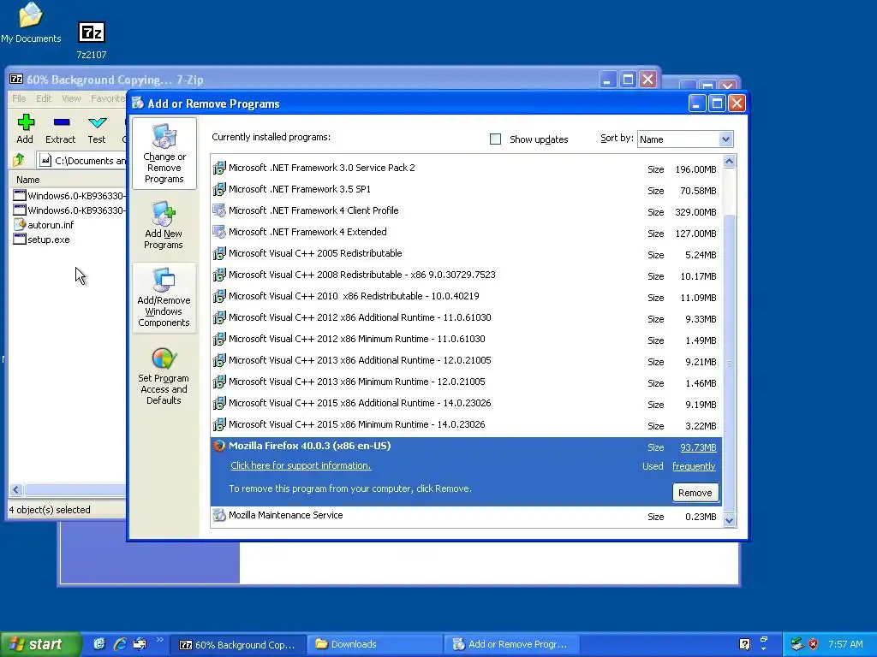Open Add/Remove Windows Components
Viewport: 877px width, 657px height.
pos(164,298)
